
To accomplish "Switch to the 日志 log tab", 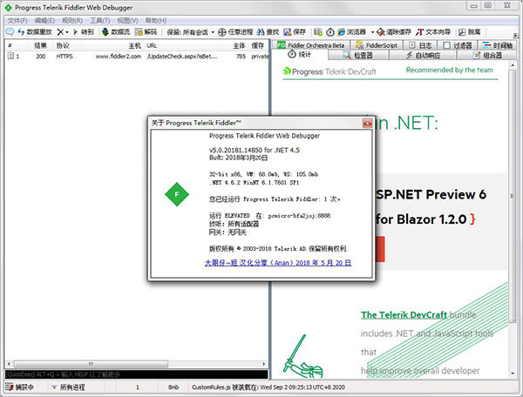I will [x=420, y=45].
